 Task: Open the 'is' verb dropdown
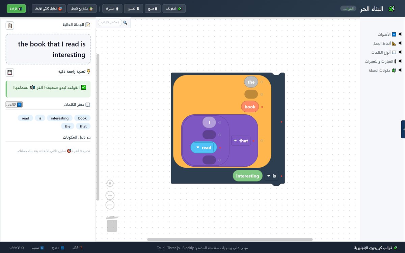(271, 176)
